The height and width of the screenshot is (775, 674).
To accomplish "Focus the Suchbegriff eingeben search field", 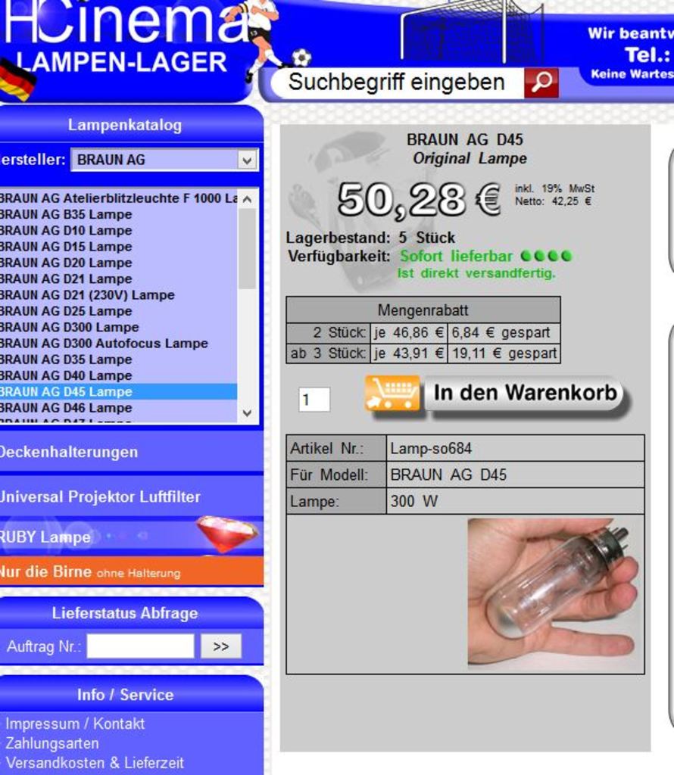I will [398, 82].
